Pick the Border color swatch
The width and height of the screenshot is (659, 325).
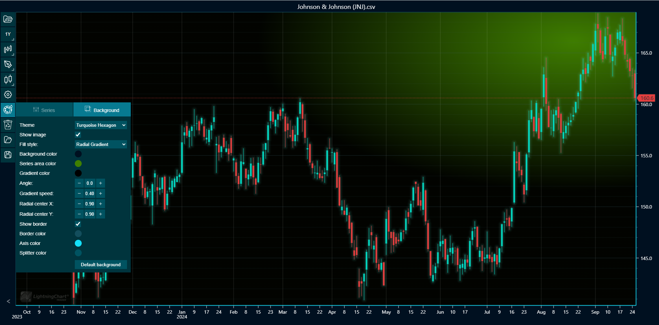(x=78, y=234)
